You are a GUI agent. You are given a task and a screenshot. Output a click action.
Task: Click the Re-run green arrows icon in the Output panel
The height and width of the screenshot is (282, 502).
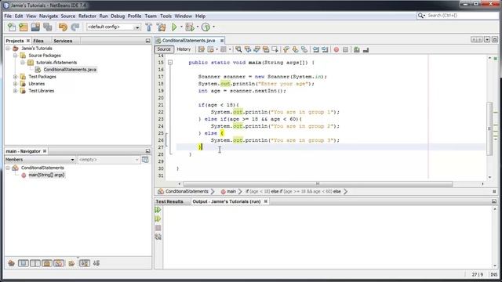[158, 210]
